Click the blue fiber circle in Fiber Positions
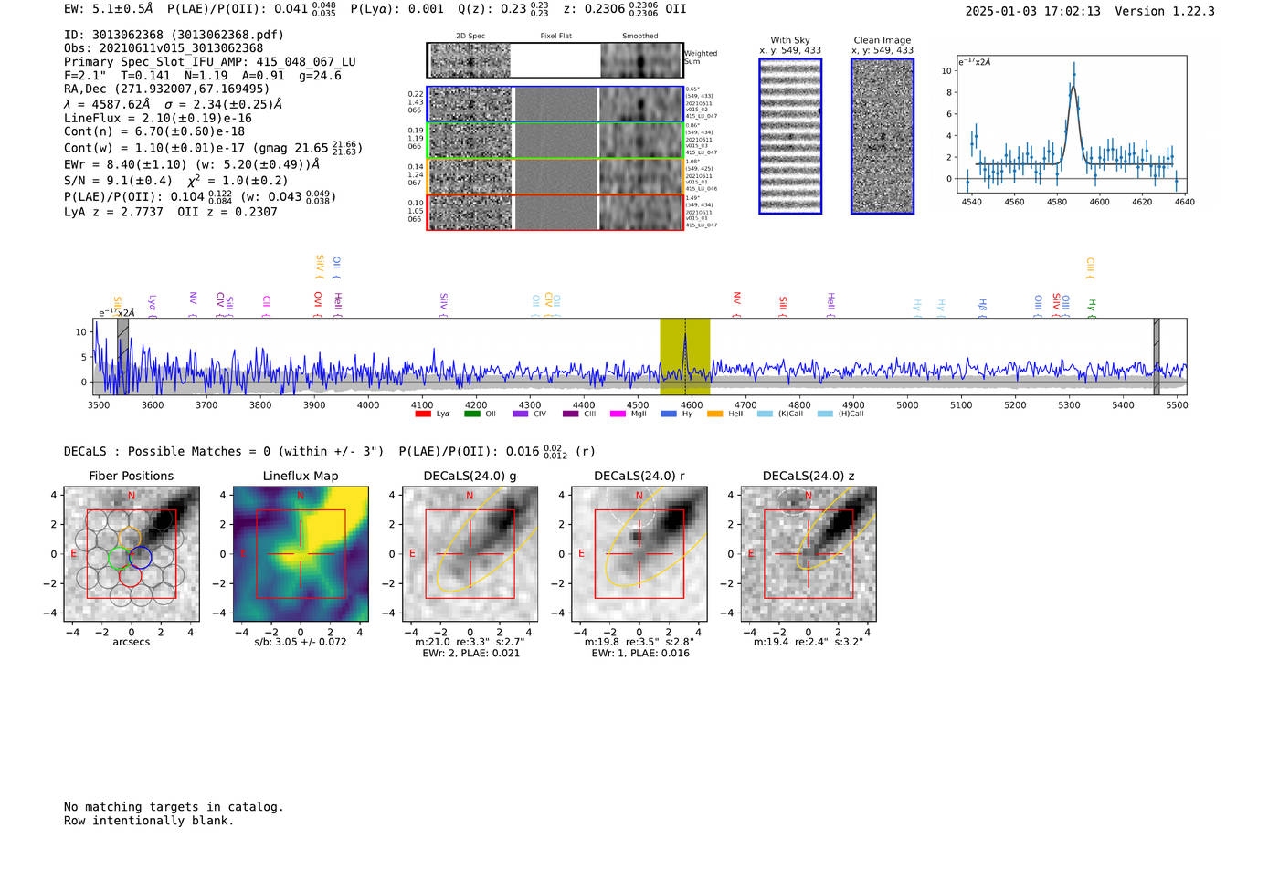 (x=140, y=557)
